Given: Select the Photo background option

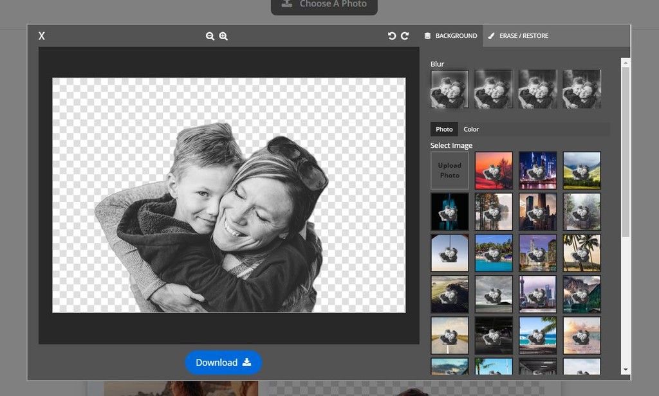Looking at the screenshot, I should point(444,129).
